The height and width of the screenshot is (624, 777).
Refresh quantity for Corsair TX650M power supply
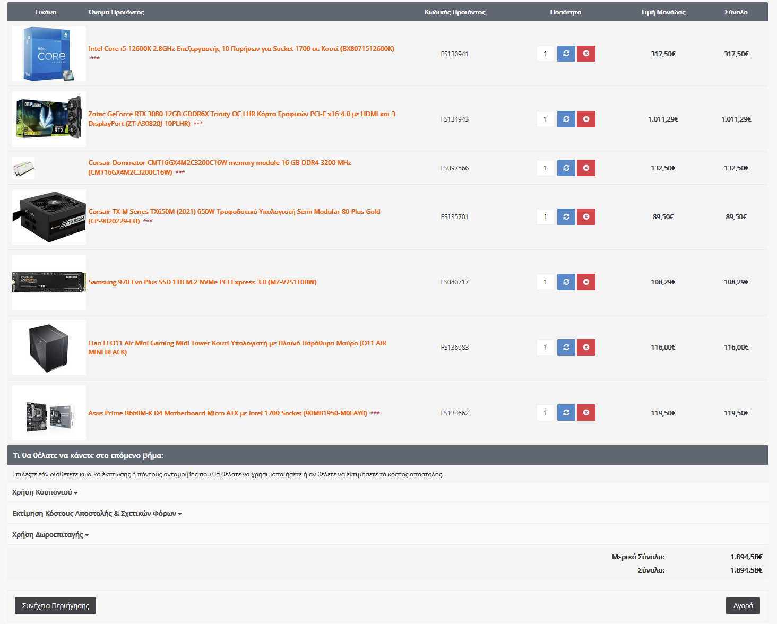[x=566, y=216]
